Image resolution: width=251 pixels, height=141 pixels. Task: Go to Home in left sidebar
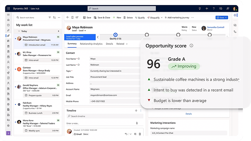point(8,20)
